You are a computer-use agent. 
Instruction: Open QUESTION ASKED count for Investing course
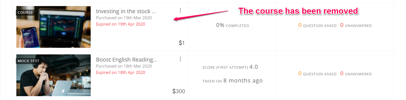click(317, 26)
